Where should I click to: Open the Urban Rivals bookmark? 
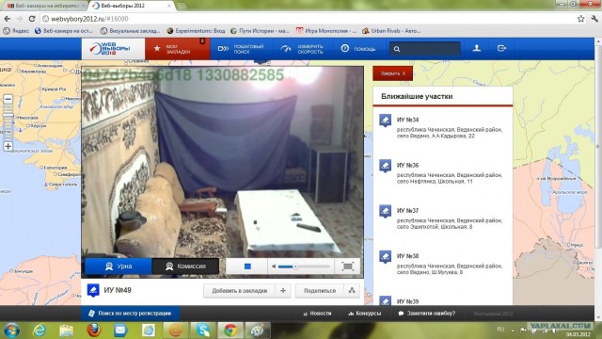click(x=391, y=31)
